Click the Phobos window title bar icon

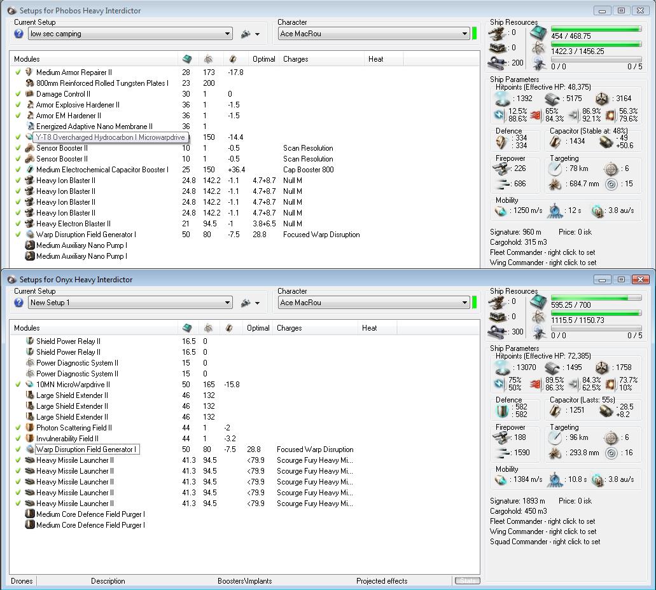click(11, 10)
